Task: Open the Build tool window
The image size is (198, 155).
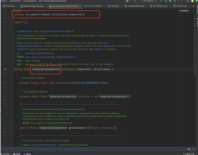Action: coord(27,154)
